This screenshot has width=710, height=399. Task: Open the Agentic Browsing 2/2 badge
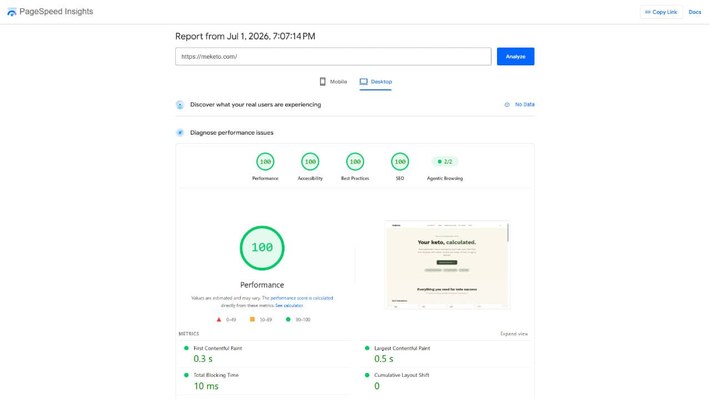(x=445, y=162)
